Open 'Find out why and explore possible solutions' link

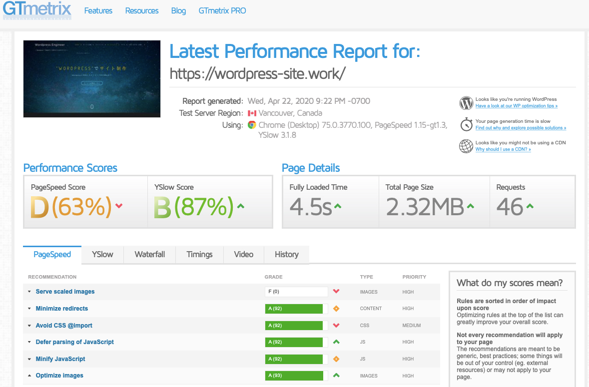pyautogui.click(x=521, y=128)
